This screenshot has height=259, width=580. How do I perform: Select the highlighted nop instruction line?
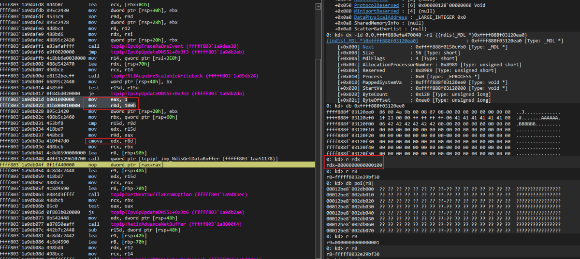[157, 164]
